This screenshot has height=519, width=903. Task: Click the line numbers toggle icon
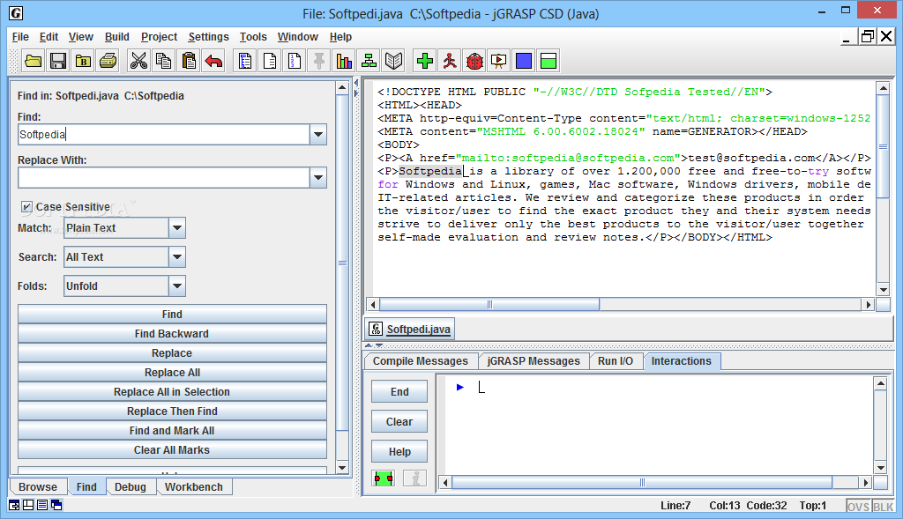295,61
